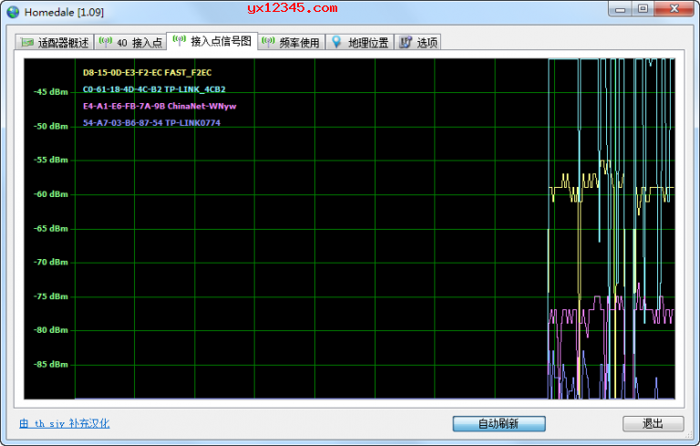Viewport: 700px width, 446px height.
Task: Click the -50 dBm axis label
Action: (x=50, y=126)
